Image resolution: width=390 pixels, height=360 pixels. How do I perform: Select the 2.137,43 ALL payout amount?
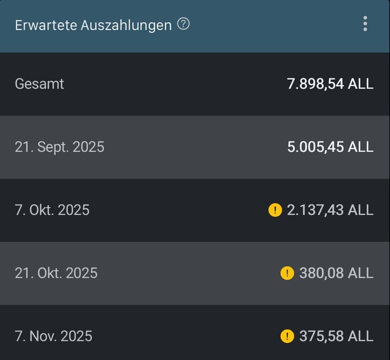click(330, 210)
